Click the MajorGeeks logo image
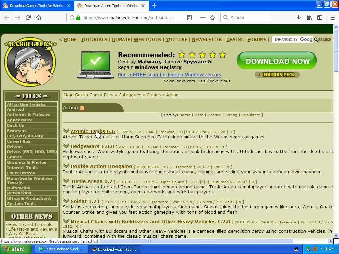Screen dimensions: 339x254 (x=30, y=62)
